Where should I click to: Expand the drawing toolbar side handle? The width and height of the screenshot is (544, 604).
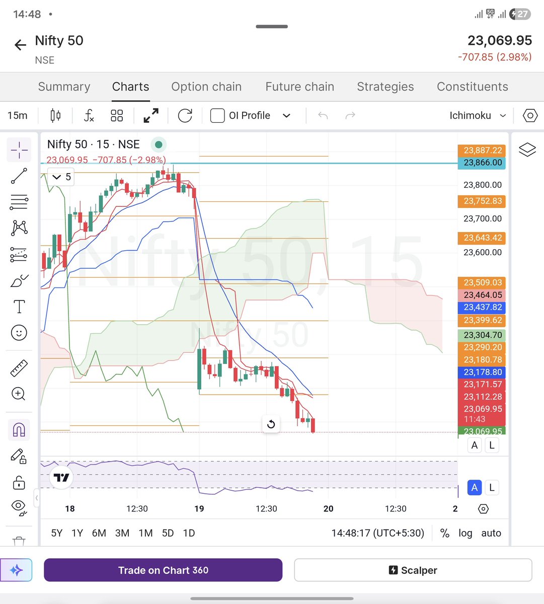point(37,498)
